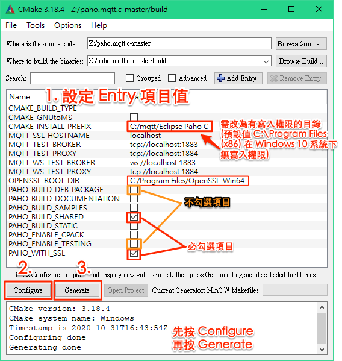Toggle PAHO_BUILD_DEB_PACKAGE checkbox

[134, 190]
